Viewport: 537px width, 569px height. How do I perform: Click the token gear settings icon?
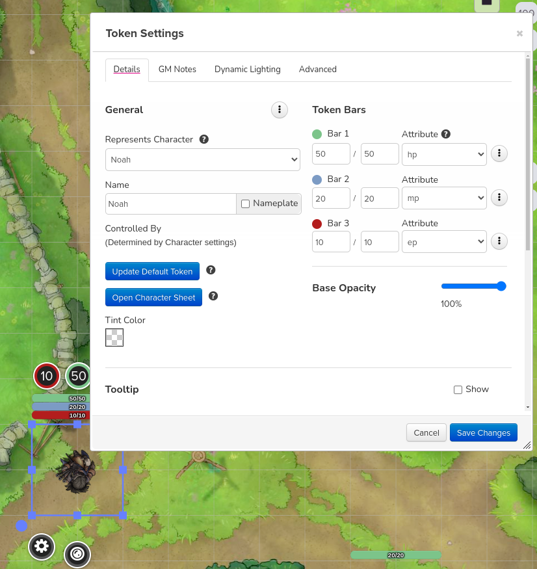(x=42, y=546)
